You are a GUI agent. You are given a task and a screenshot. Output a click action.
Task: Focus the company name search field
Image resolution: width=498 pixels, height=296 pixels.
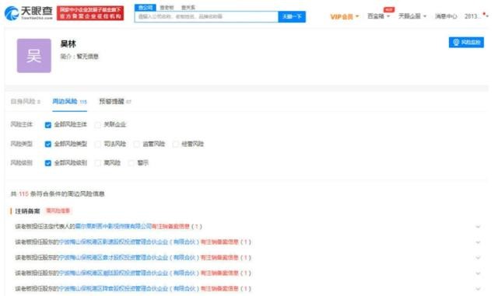tap(206, 16)
